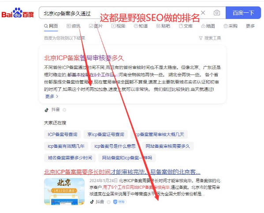Open the 文库 tab

(x=186, y=26)
